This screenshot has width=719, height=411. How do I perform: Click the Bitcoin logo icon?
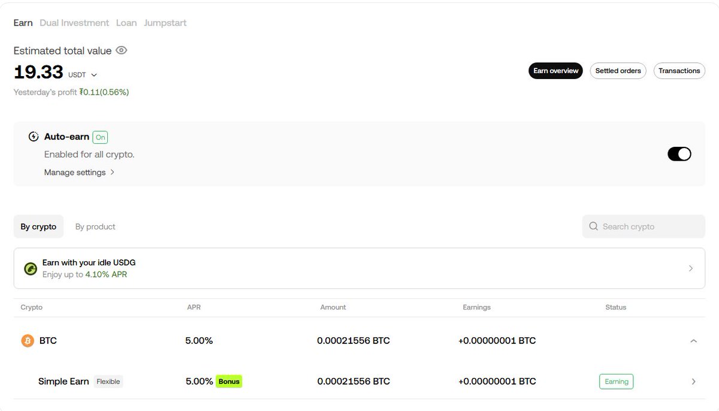(x=28, y=341)
